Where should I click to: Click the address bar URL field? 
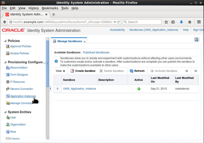(62, 22)
